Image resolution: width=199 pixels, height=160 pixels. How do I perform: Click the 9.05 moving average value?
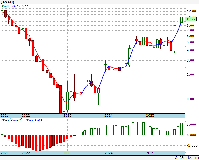point(25,6)
